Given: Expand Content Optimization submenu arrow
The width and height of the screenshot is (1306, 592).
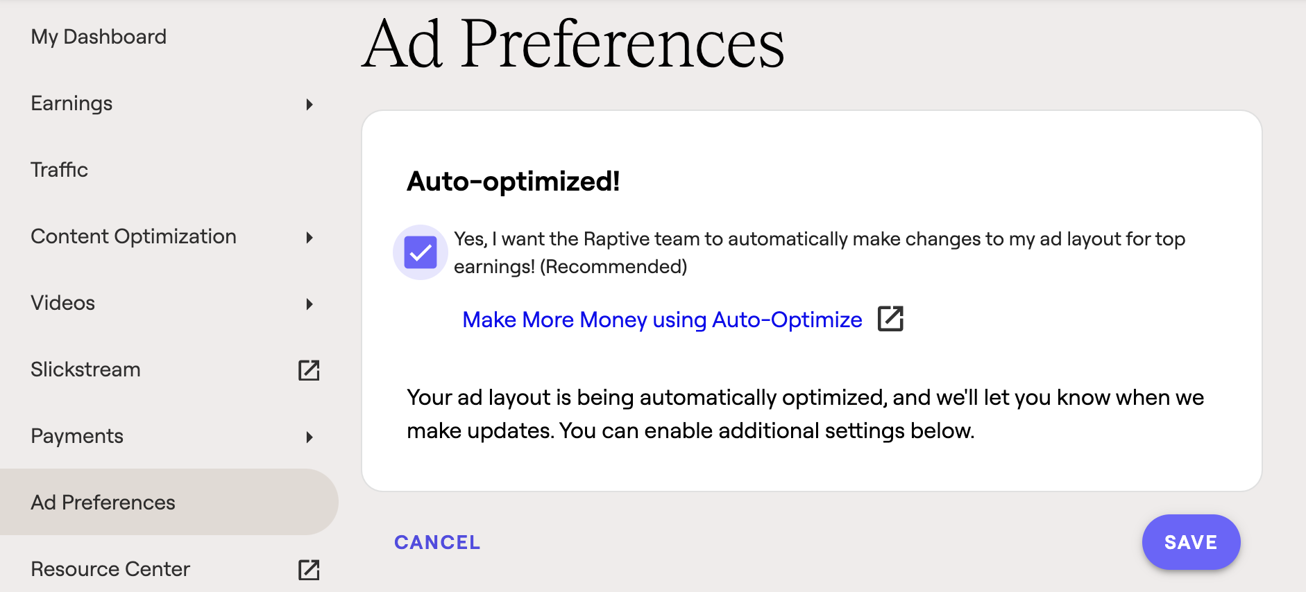Looking at the screenshot, I should (309, 237).
